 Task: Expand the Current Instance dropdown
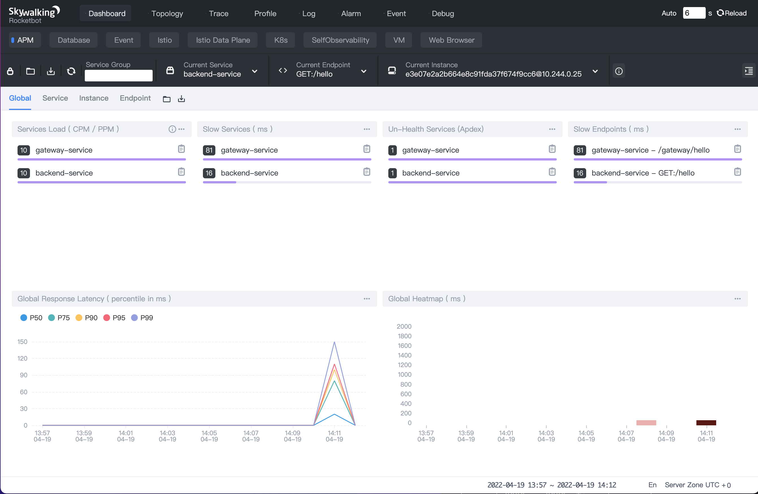point(595,71)
